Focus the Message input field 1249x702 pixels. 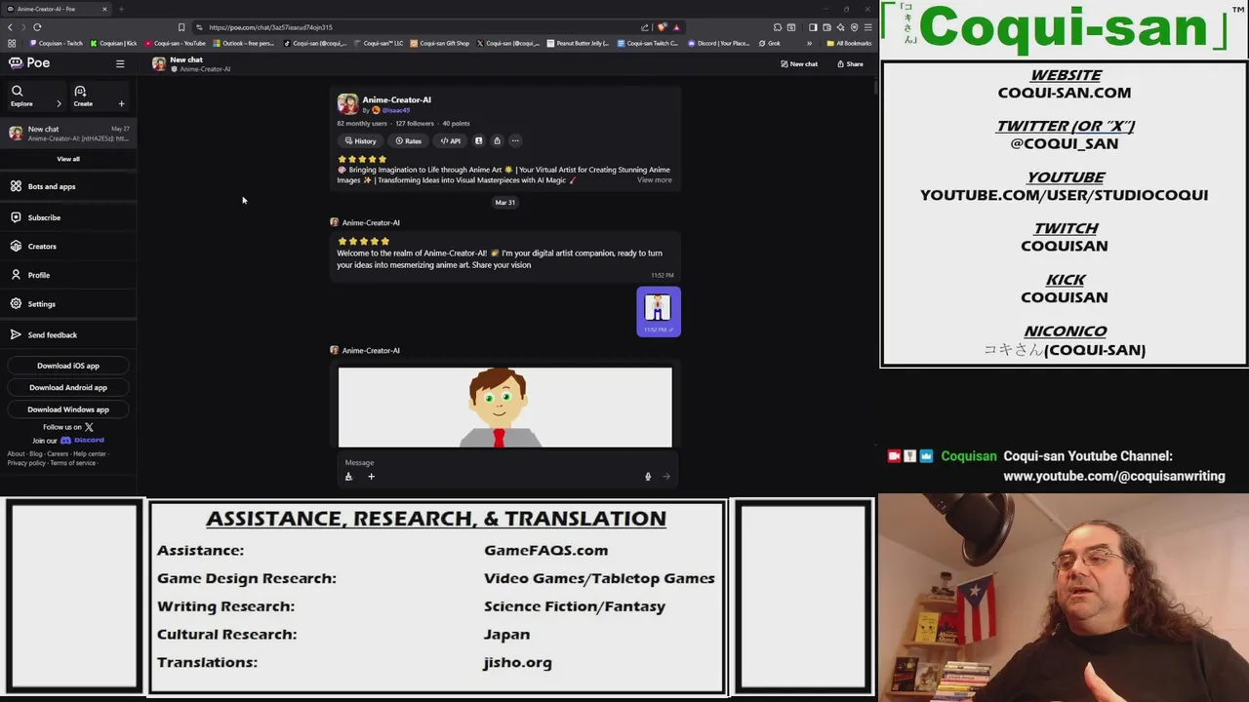click(504, 463)
